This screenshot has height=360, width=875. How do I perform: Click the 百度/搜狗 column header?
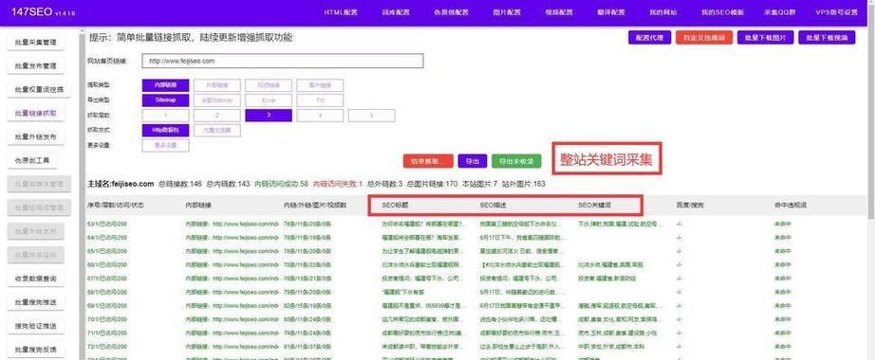(690, 205)
